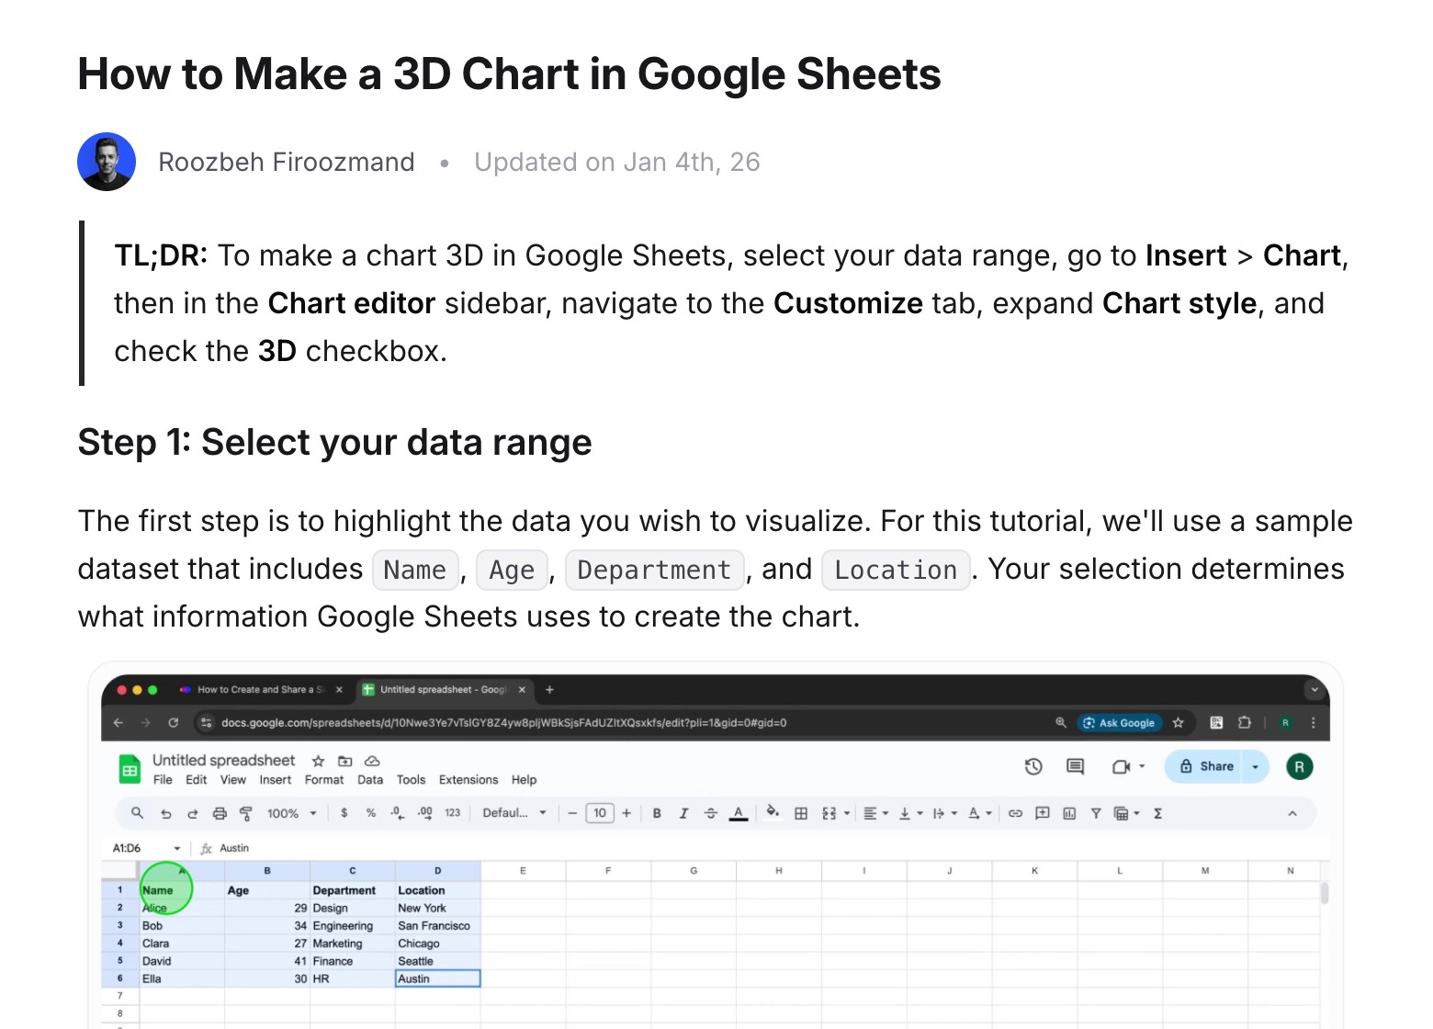Click the undo arrow in Sheets toolbar
This screenshot has height=1029, width=1433.
[x=166, y=813]
